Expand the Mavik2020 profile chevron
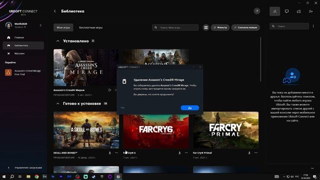Screen dimensions: 320x180 tap(40, 25)
